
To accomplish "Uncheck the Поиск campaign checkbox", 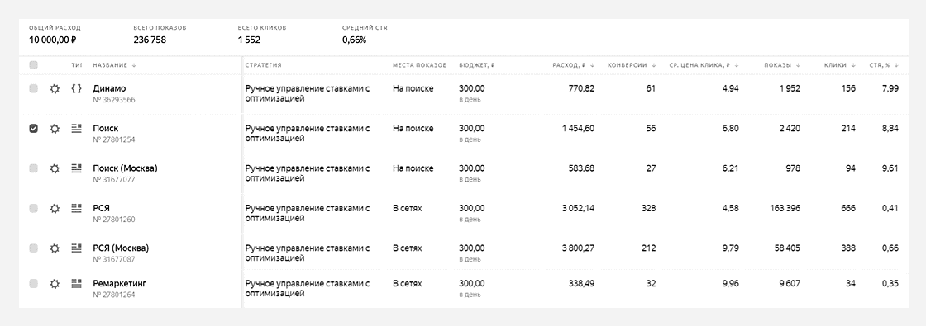I will point(34,129).
